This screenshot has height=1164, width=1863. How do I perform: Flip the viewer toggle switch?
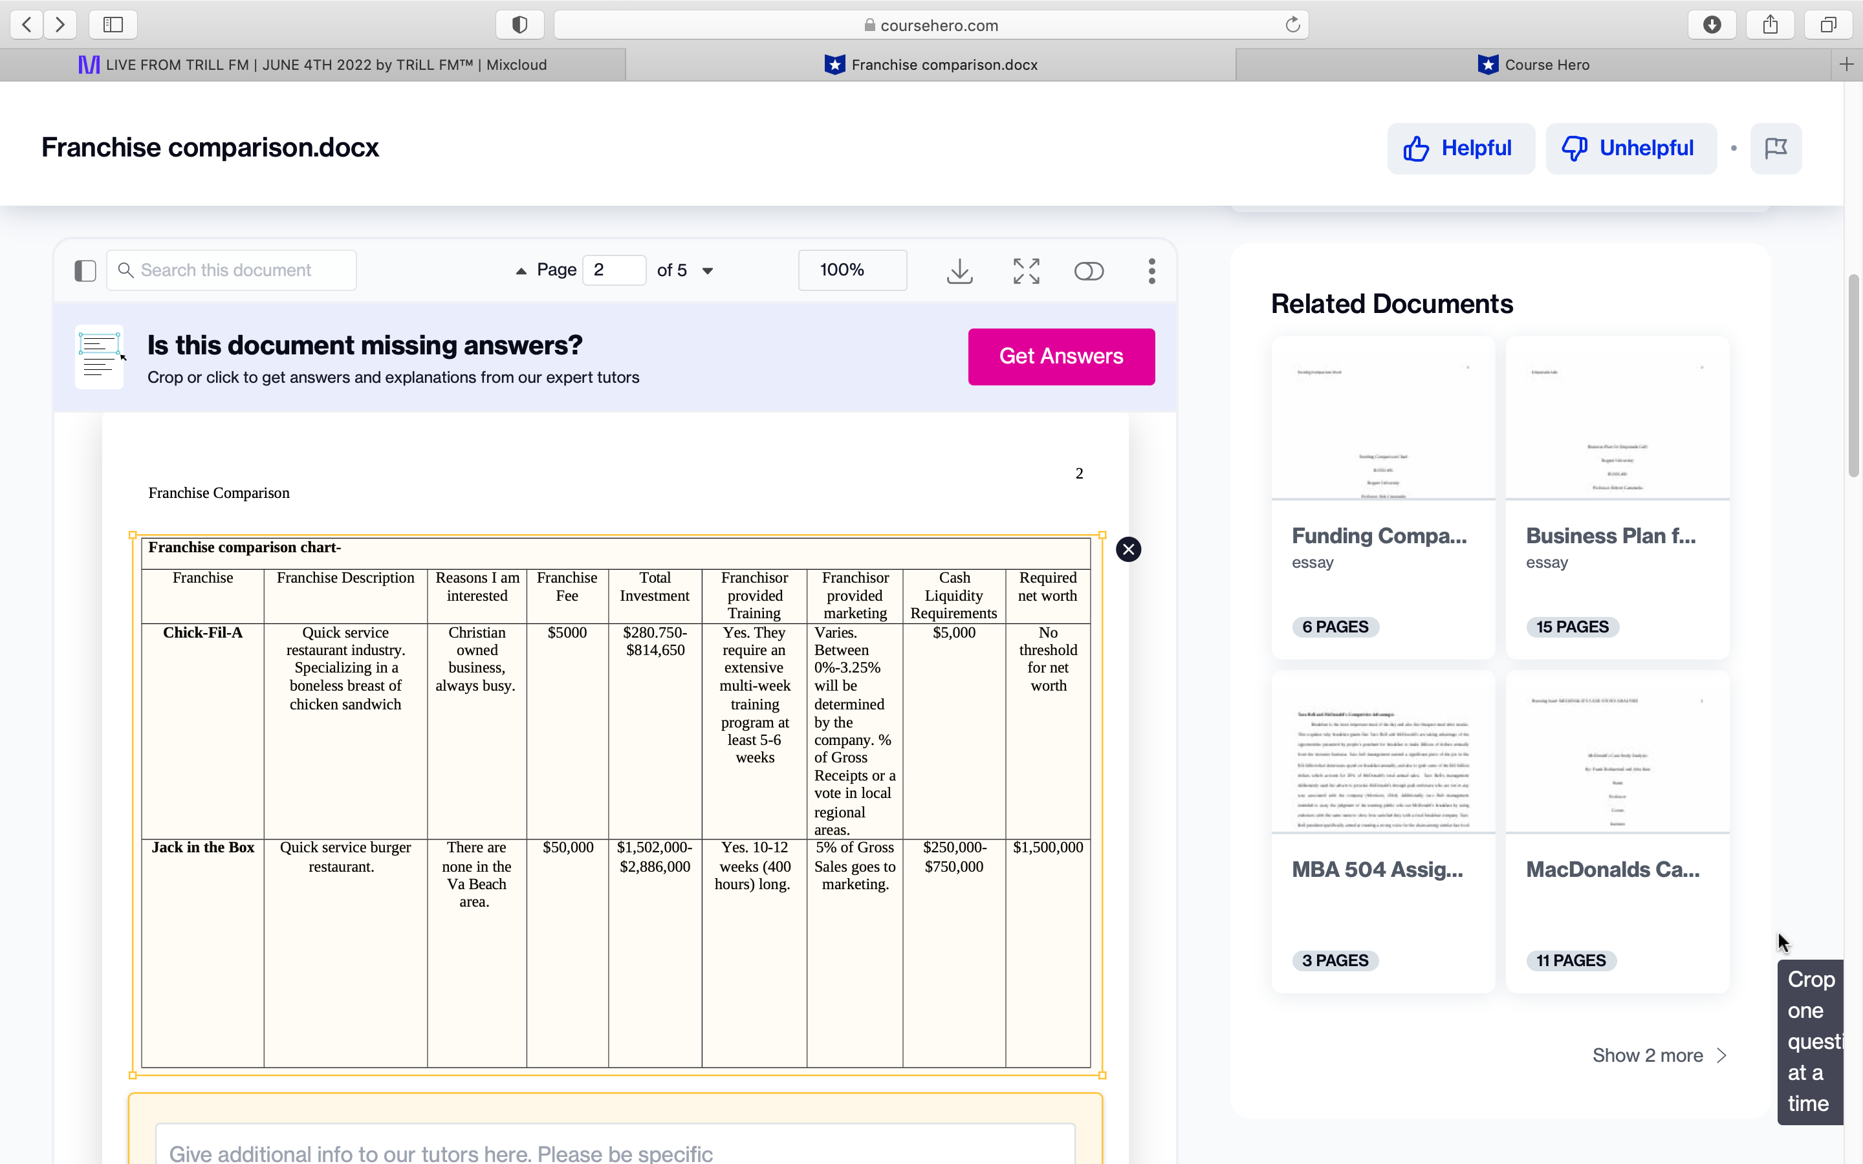pyautogui.click(x=1089, y=271)
